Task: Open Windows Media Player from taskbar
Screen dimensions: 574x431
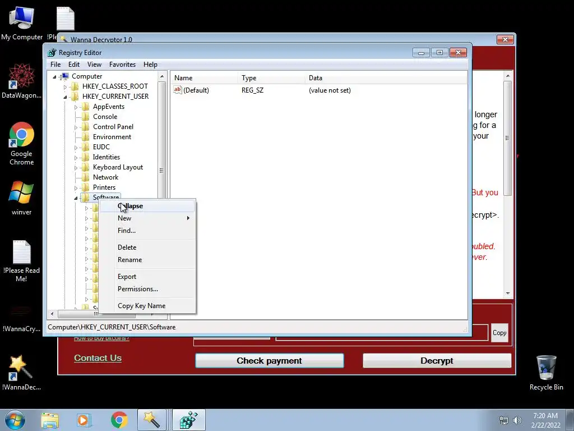Action: point(84,420)
